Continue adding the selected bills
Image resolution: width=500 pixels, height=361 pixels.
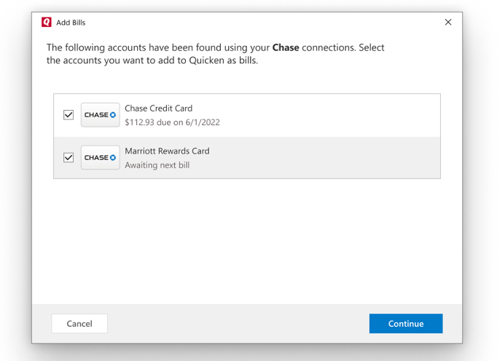[x=406, y=324]
